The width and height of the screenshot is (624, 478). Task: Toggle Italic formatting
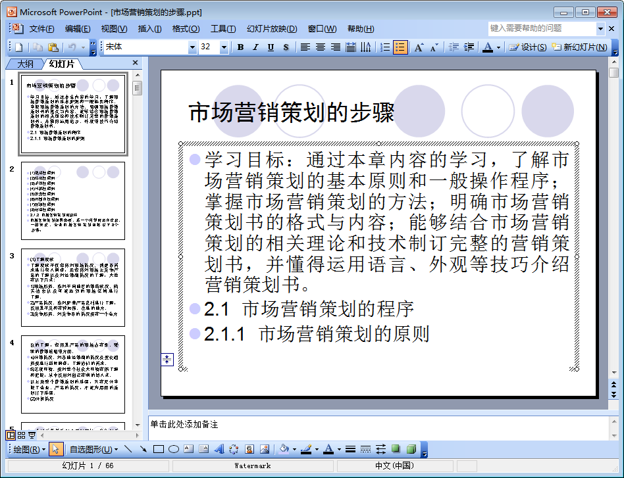tap(255, 47)
